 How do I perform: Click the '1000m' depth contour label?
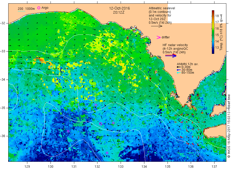point(30,9)
